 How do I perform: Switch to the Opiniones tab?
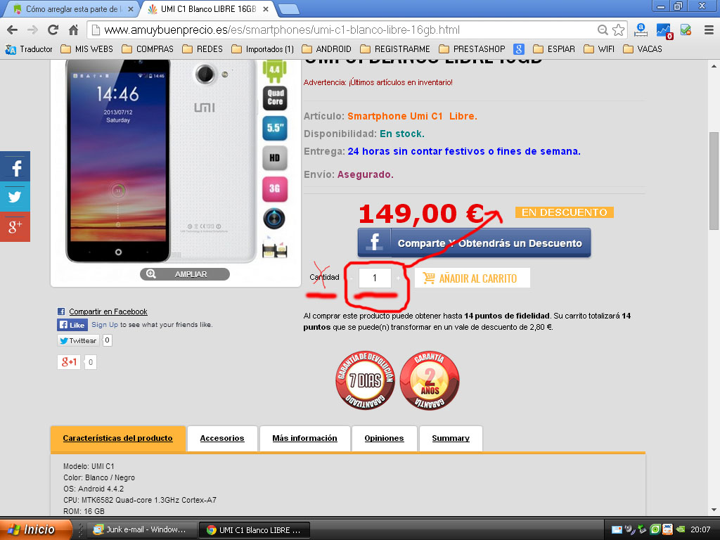[385, 439]
